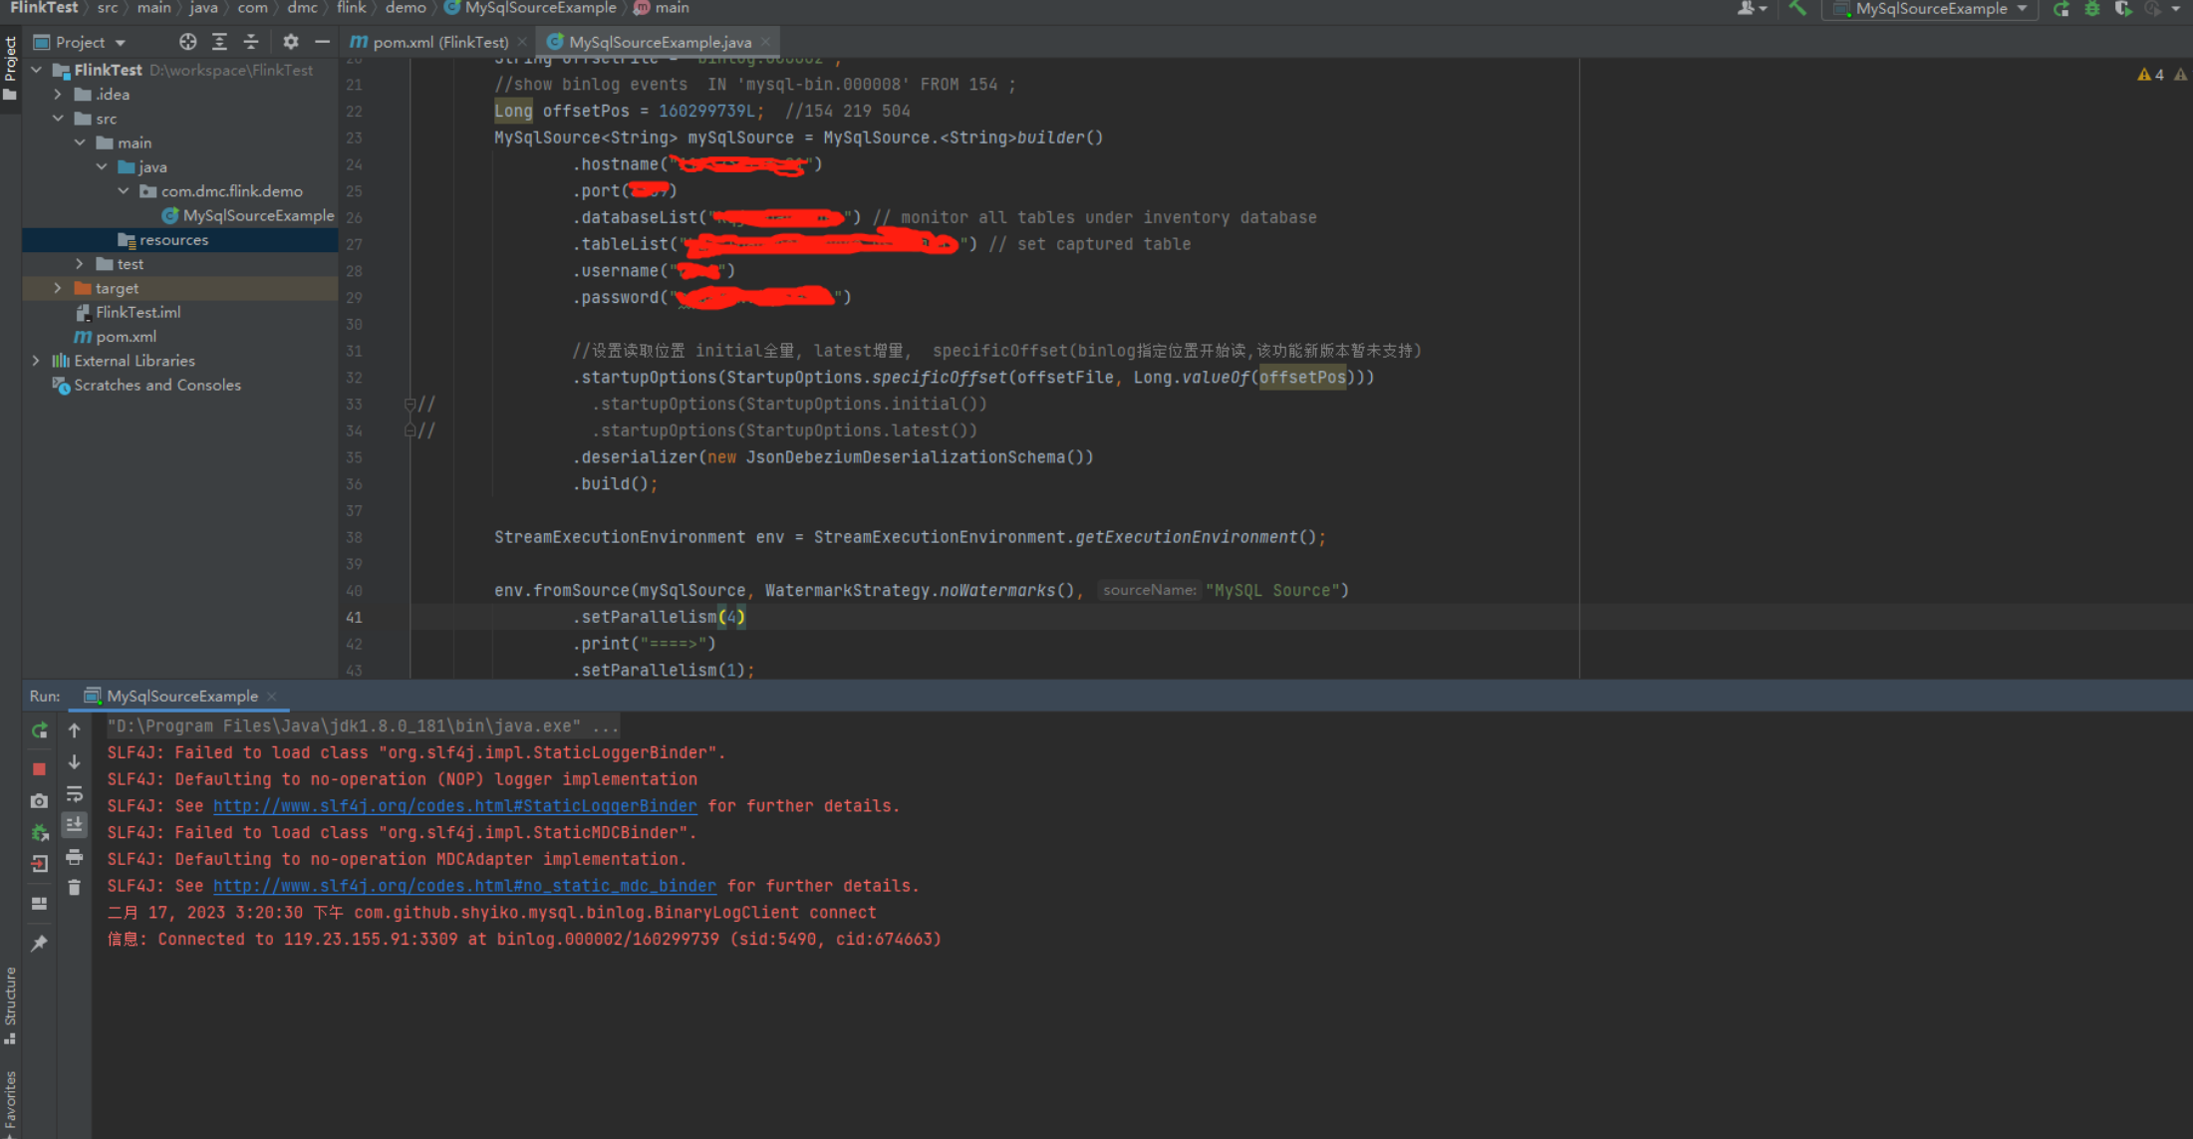Screen dimensions: 2193x1139
Task: Click the 'main' method breadcrumb
Action: pyautogui.click(x=662, y=8)
